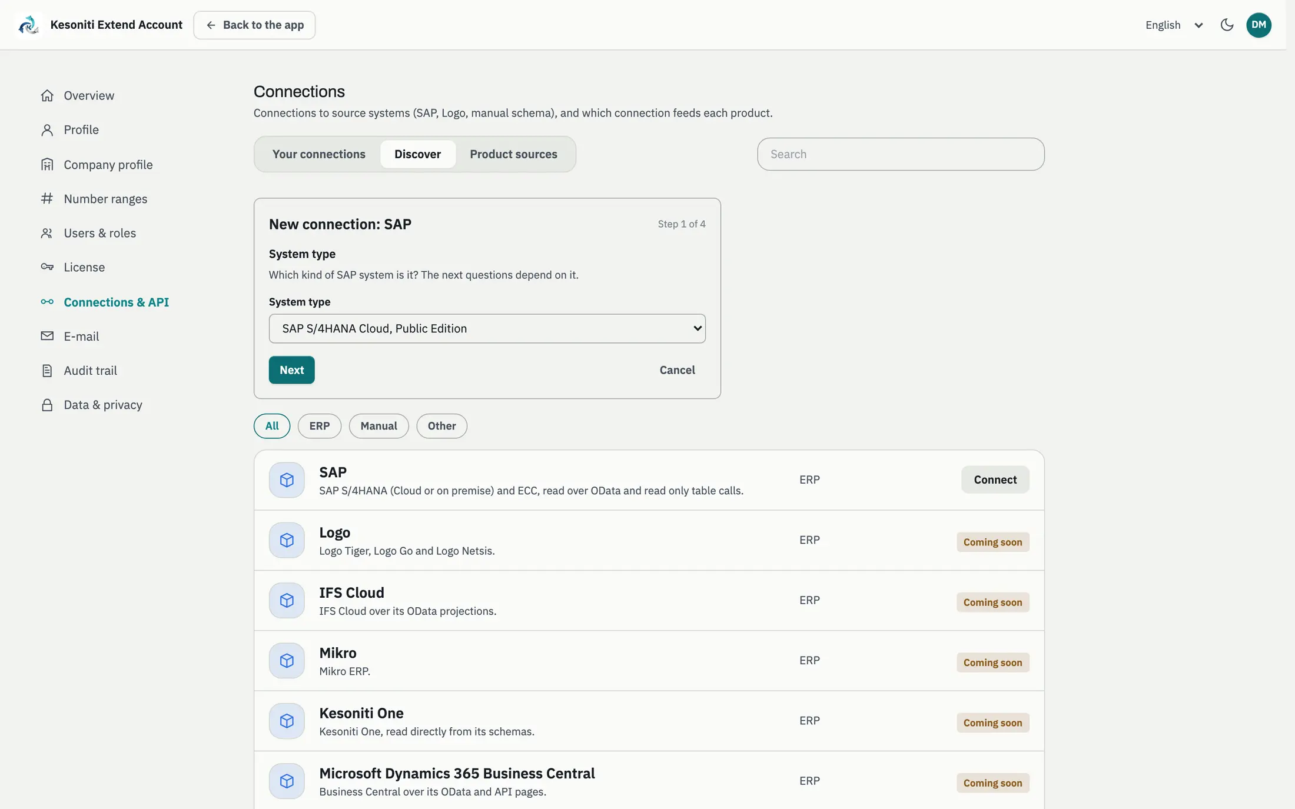Click the Next button
1295x809 pixels.
[291, 370]
